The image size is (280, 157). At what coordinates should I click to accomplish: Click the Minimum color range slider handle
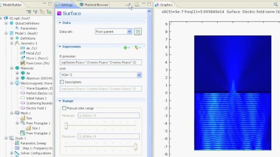[66, 126]
